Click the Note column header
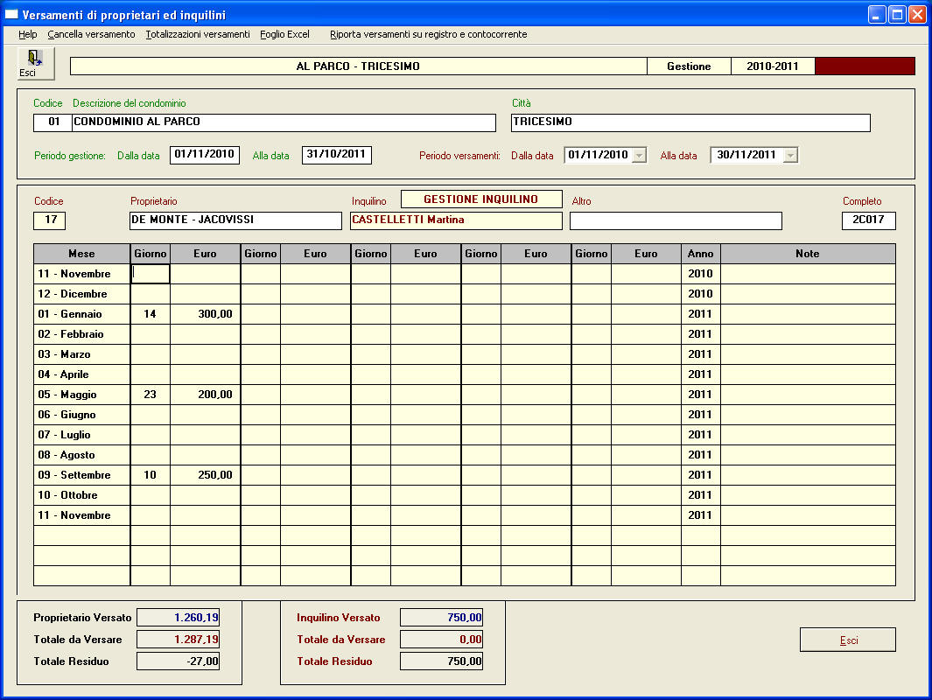This screenshot has width=932, height=700. [x=808, y=254]
